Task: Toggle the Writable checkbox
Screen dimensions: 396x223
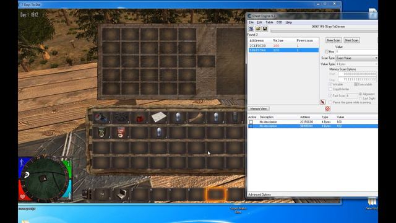Action: pos(330,84)
